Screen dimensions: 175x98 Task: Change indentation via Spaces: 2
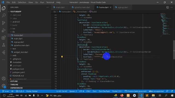click(x=73, y=91)
